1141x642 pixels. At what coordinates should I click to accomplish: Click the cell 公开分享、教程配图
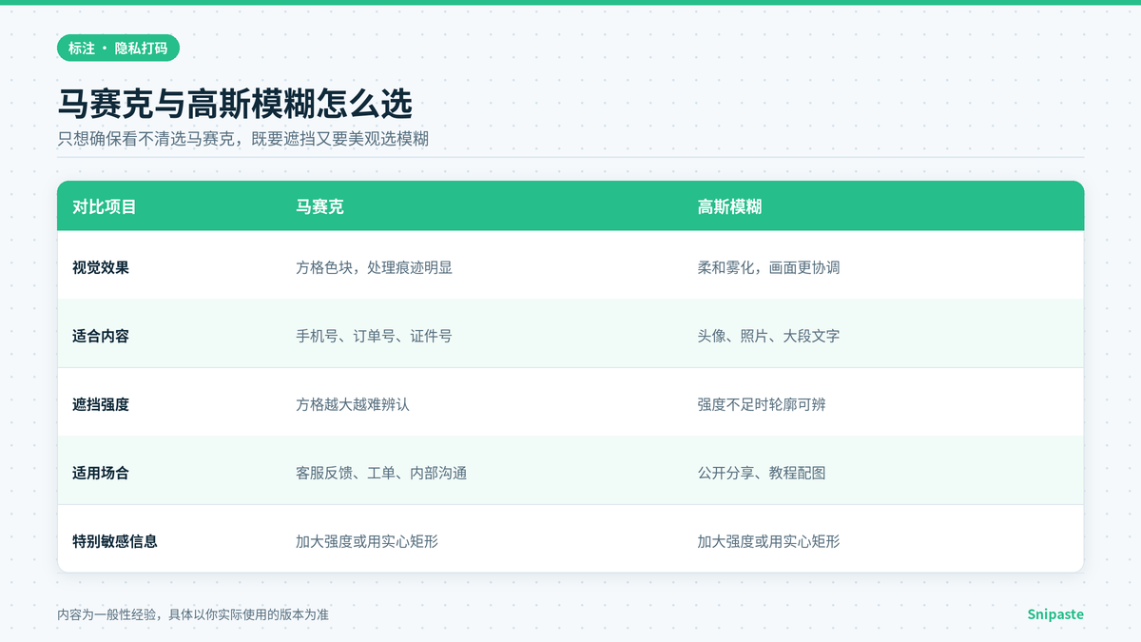762,473
